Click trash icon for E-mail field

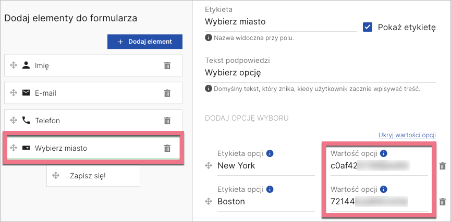167,93
